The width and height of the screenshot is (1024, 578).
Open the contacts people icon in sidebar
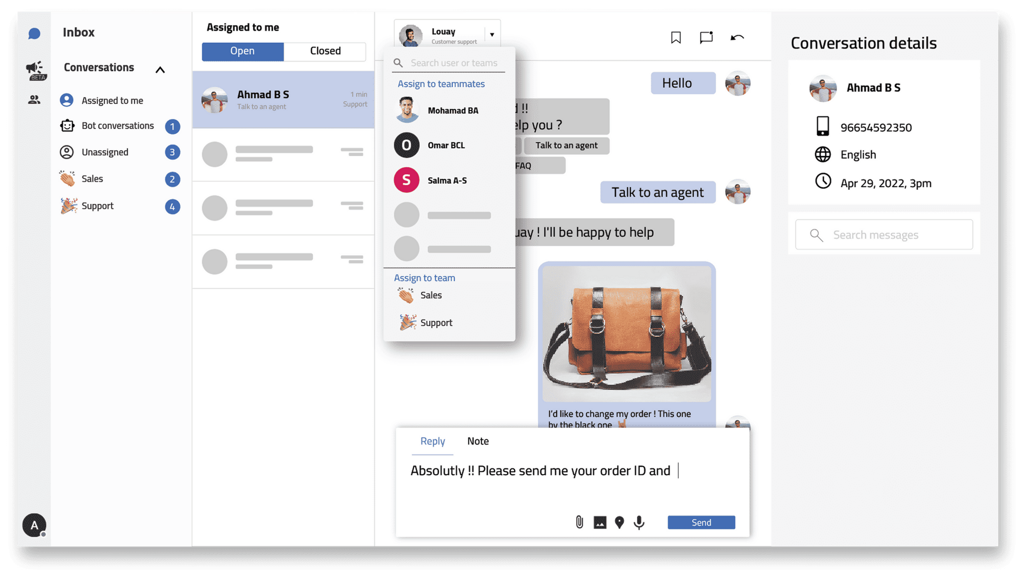click(34, 100)
